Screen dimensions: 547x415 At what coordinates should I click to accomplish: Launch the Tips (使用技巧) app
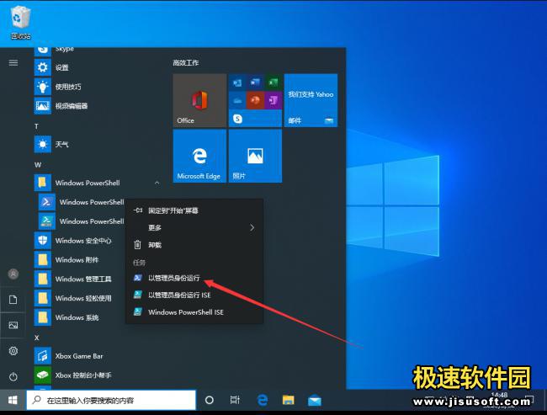tap(96, 87)
